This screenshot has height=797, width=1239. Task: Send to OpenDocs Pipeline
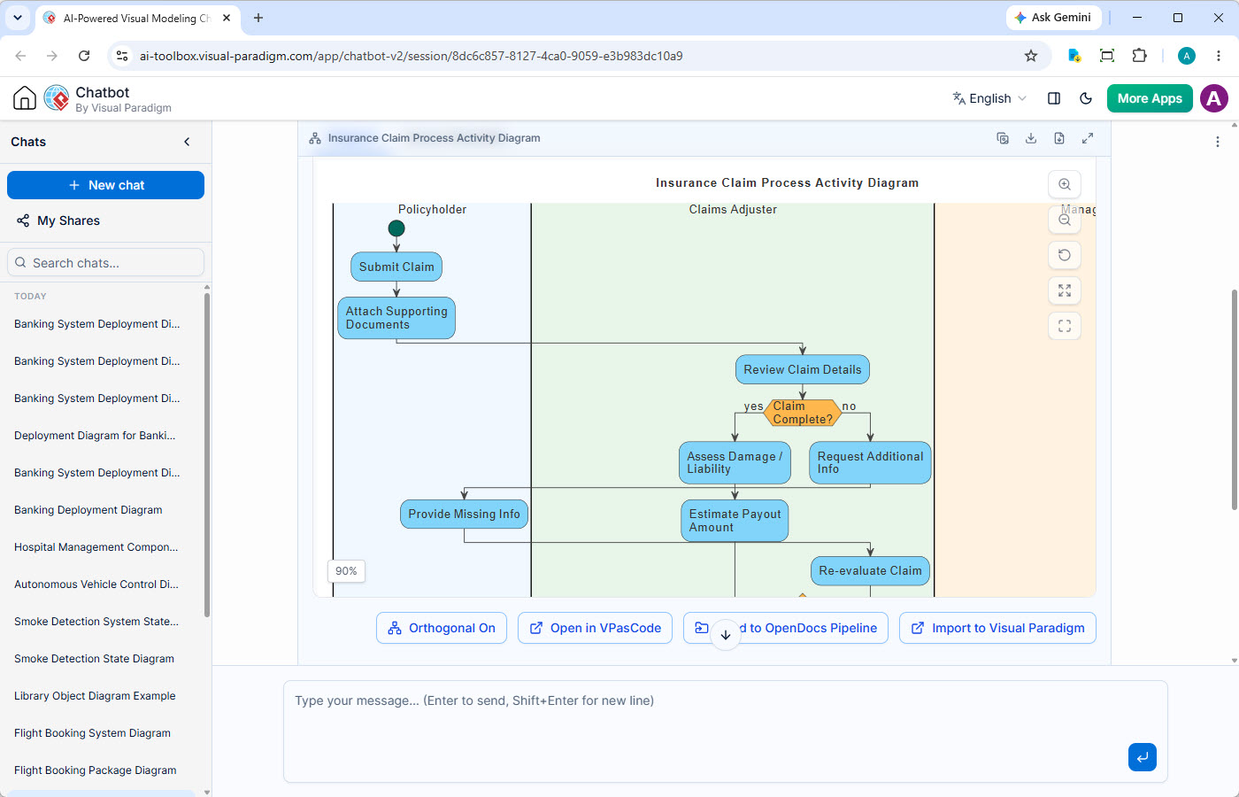click(x=786, y=628)
